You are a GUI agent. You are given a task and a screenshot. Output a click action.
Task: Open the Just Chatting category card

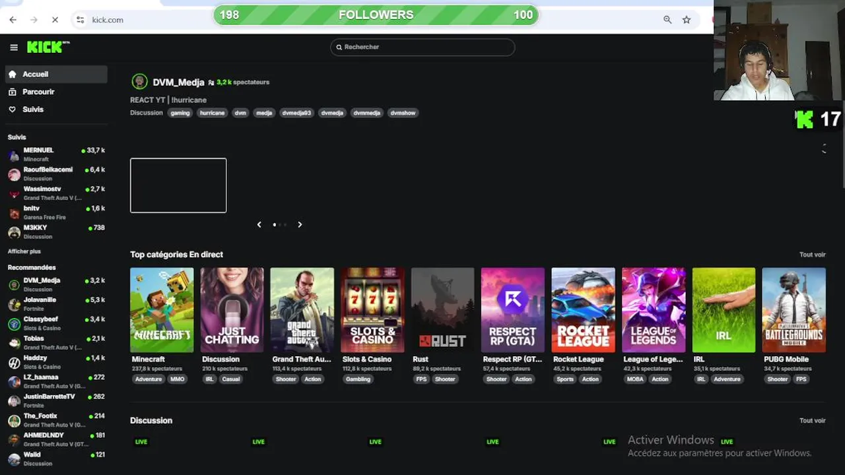click(232, 310)
